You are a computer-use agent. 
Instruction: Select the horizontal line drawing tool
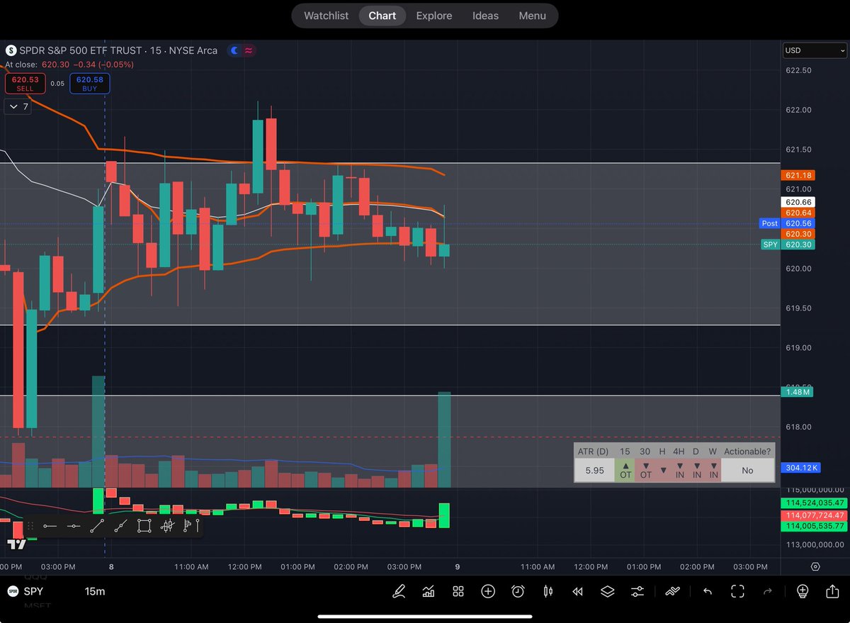point(74,526)
